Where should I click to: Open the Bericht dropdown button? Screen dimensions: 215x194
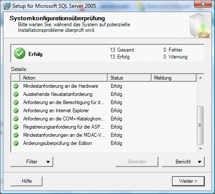click(183, 162)
